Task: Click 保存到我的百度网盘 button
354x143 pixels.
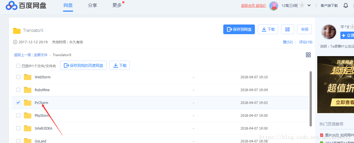Action: 83,65
